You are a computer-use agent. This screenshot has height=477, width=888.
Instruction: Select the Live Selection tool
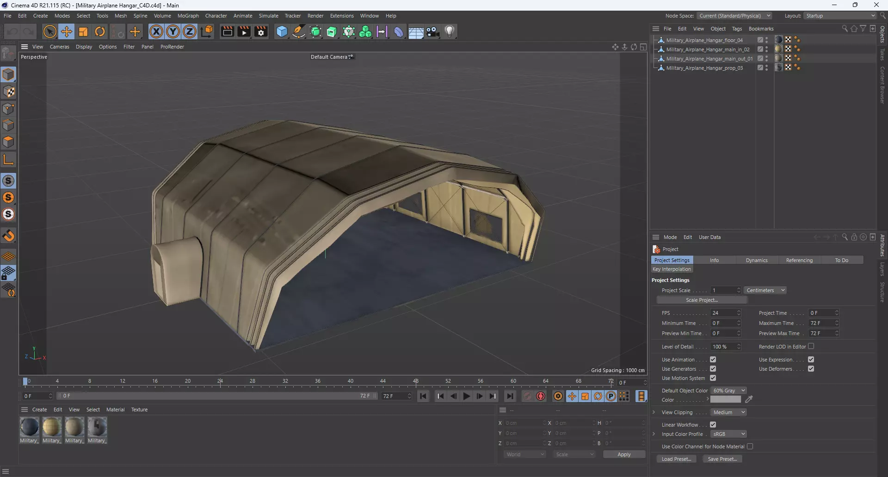49,31
